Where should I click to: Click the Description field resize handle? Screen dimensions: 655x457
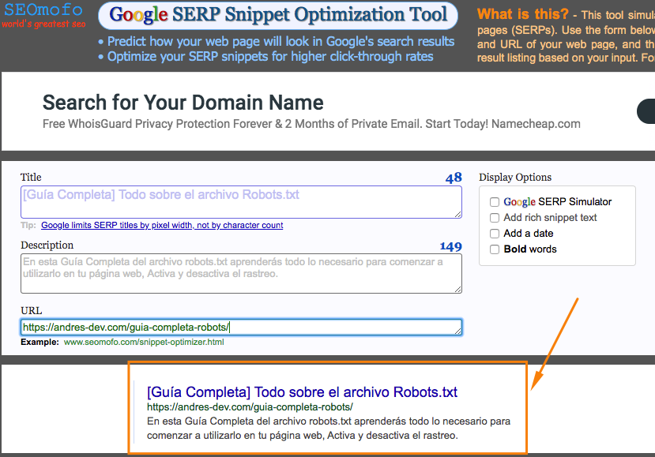pos(457,289)
